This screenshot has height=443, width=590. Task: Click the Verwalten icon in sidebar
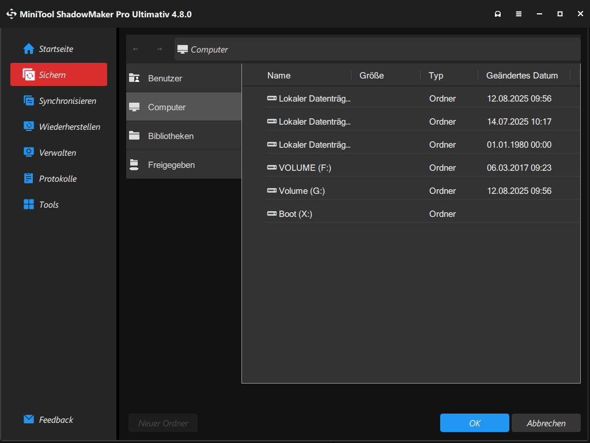29,153
